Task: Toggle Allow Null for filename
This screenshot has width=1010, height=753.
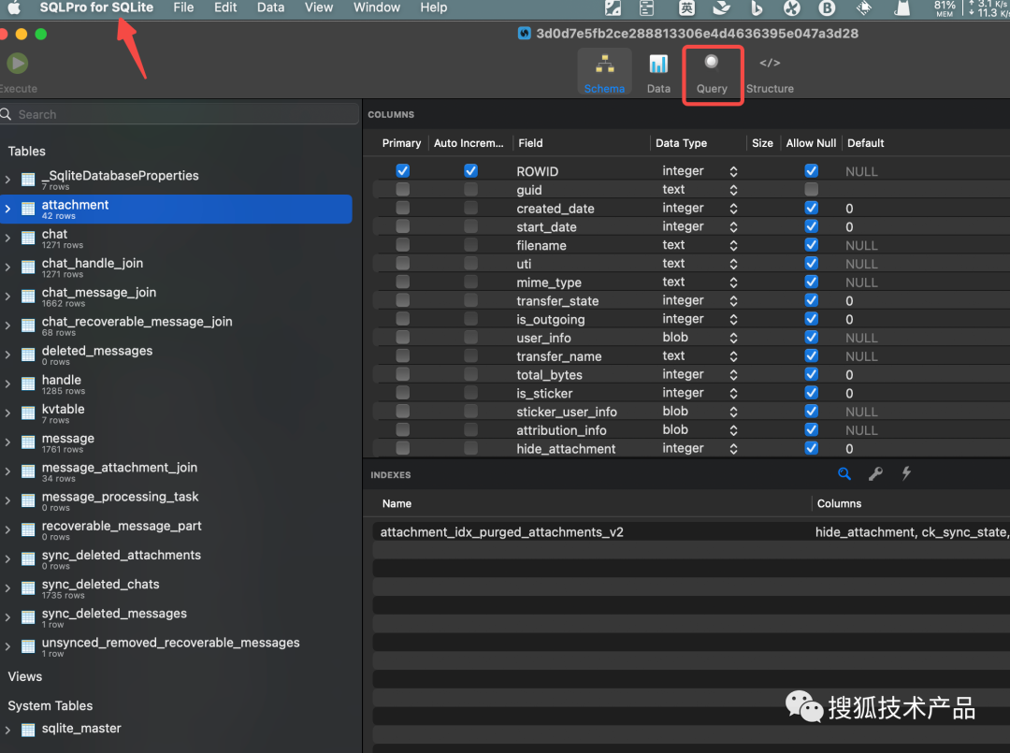Action: (x=812, y=245)
